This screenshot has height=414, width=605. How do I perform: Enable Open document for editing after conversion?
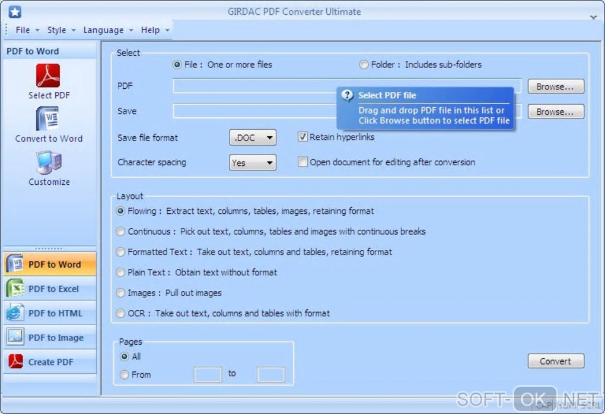point(302,162)
